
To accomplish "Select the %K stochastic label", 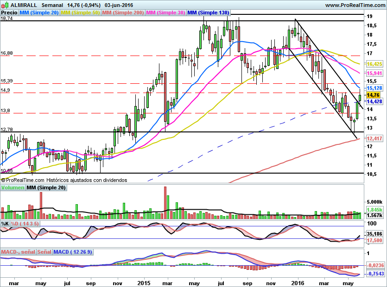I will pyautogui.click(x=5, y=224).
